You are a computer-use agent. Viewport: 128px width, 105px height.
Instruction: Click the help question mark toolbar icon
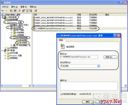36,11
